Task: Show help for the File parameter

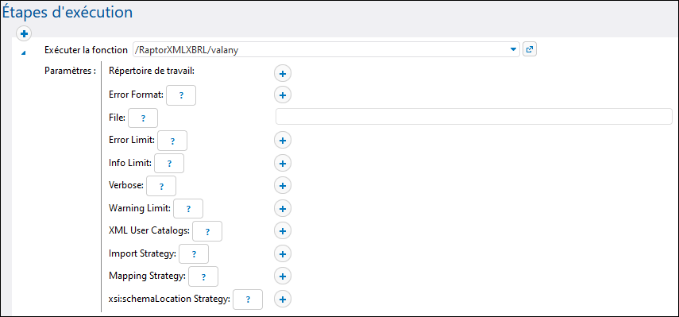Action: point(143,118)
